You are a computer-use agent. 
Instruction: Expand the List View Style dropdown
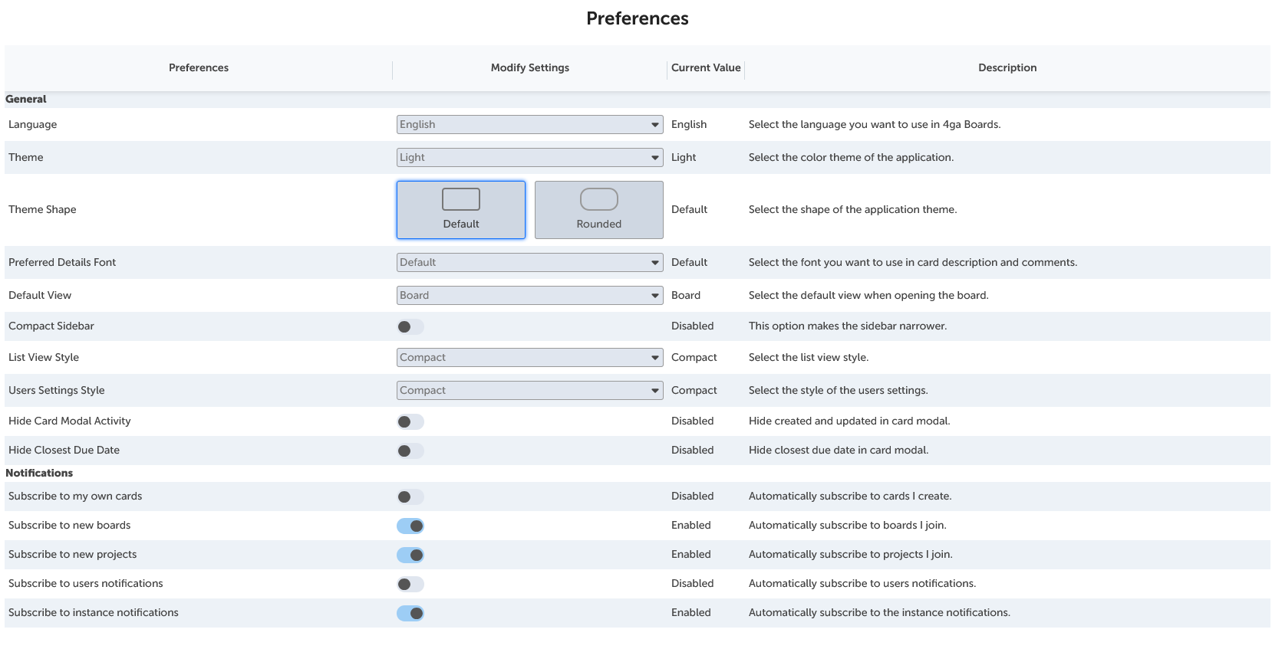(529, 358)
